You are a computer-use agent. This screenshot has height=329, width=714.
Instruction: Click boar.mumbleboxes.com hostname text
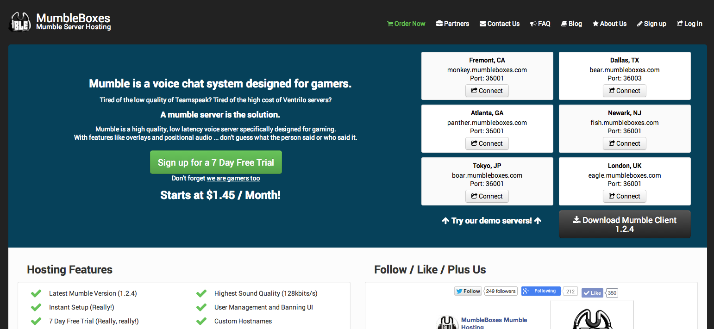pos(487,175)
